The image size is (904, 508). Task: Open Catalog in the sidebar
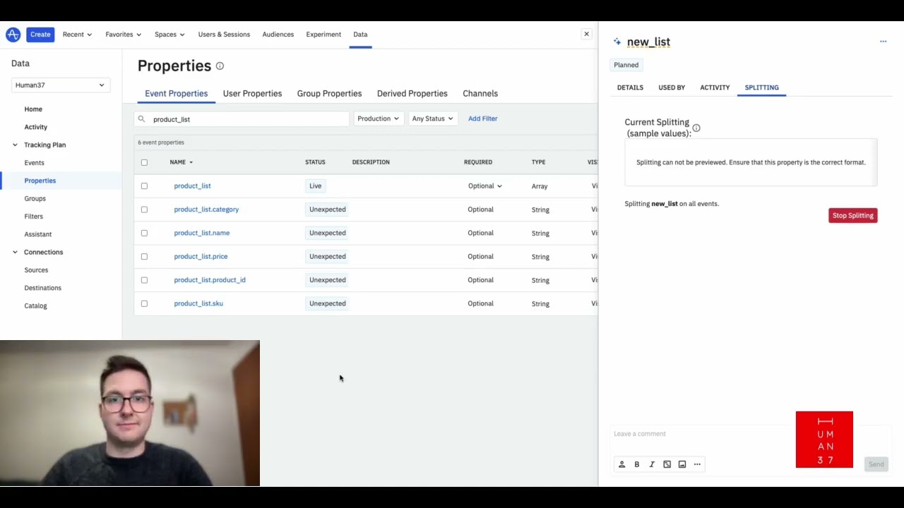click(35, 306)
